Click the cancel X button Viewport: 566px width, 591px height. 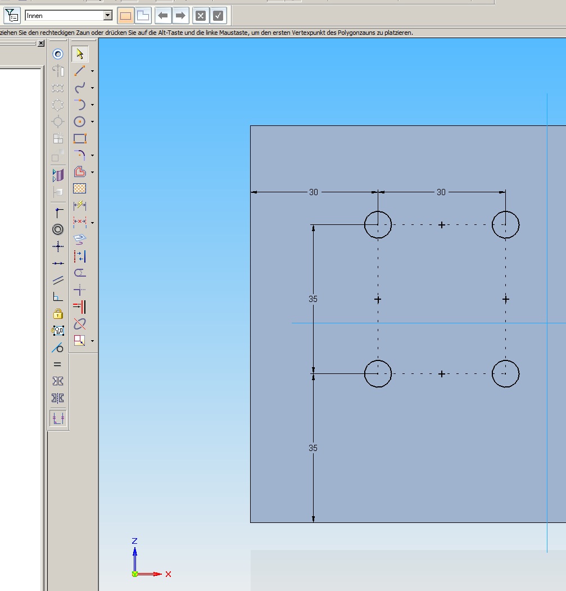point(200,16)
